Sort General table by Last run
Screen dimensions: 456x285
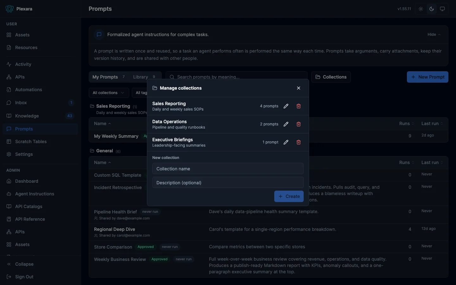[x=432, y=162]
